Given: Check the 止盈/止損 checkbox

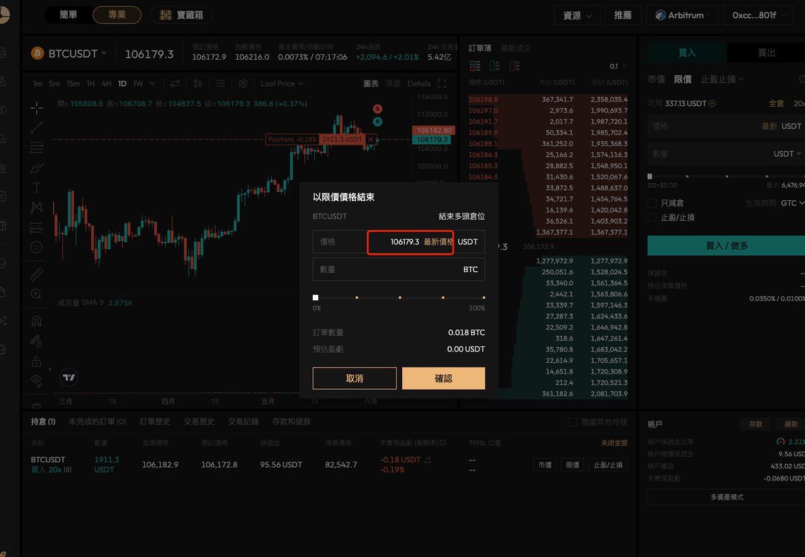Looking at the screenshot, I should tap(652, 217).
